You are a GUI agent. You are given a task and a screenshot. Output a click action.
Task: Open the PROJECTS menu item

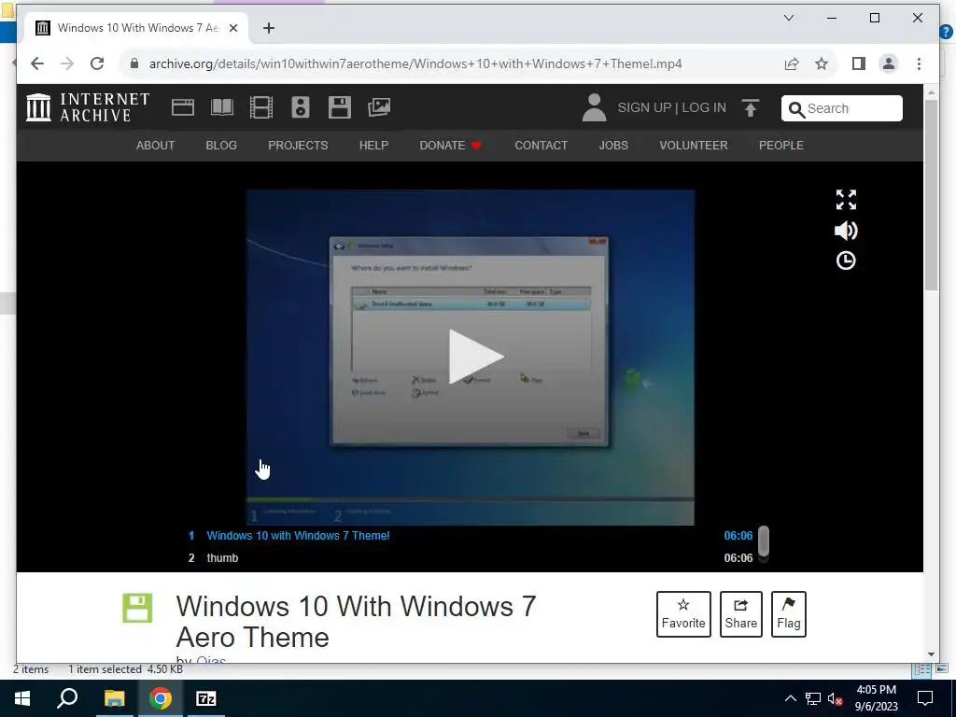point(298,145)
